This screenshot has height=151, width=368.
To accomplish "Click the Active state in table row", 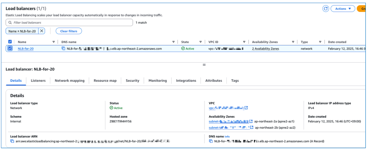I will (188, 49).
